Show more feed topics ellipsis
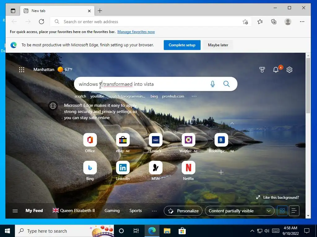Screen dimensions: 317x237 [x=154, y=211]
